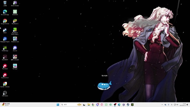Open the Windows Start menu
The height and width of the screenshot is (107, 190).
[58, 105]
